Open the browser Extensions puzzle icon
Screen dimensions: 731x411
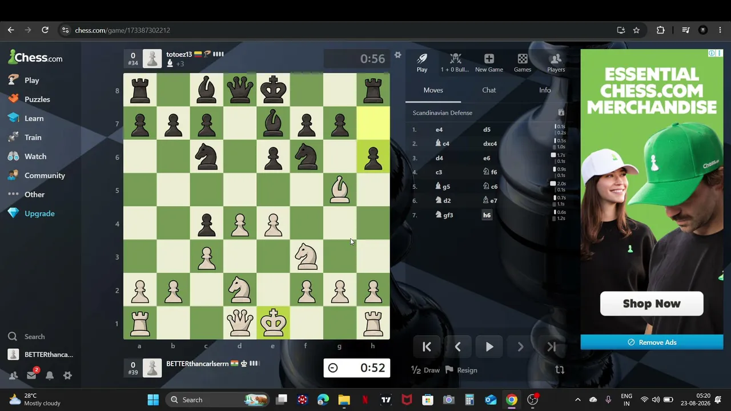tap(661, 30)
